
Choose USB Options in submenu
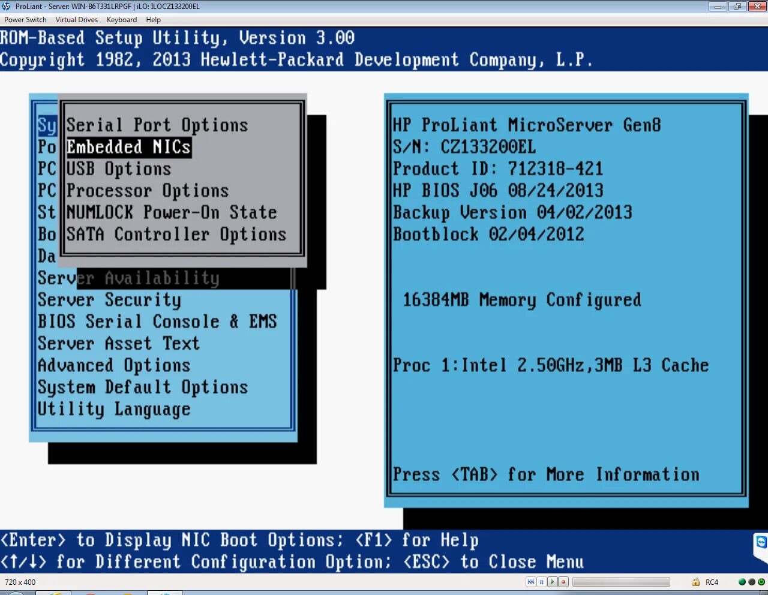pyautogui.click(x=119, y=169)
